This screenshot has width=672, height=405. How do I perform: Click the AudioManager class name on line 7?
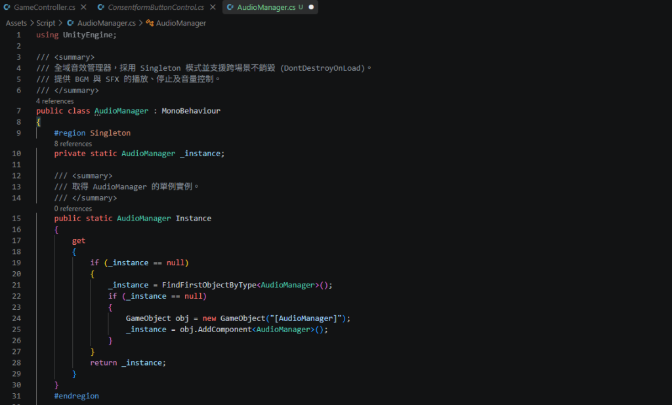(121, 111)
